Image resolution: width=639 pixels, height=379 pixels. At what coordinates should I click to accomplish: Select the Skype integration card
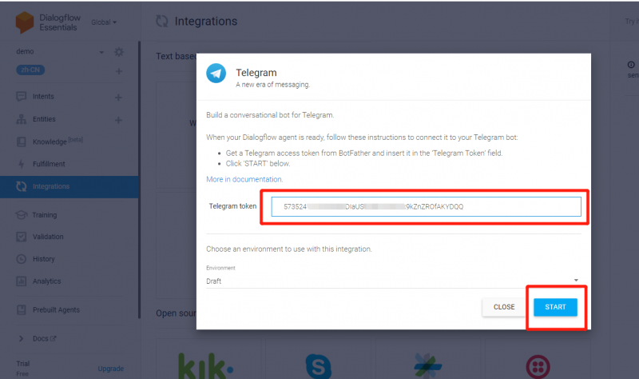(318, 359)
